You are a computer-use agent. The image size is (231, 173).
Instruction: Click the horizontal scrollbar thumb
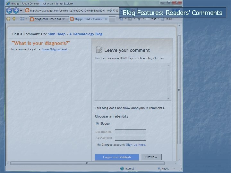point(87,163)
